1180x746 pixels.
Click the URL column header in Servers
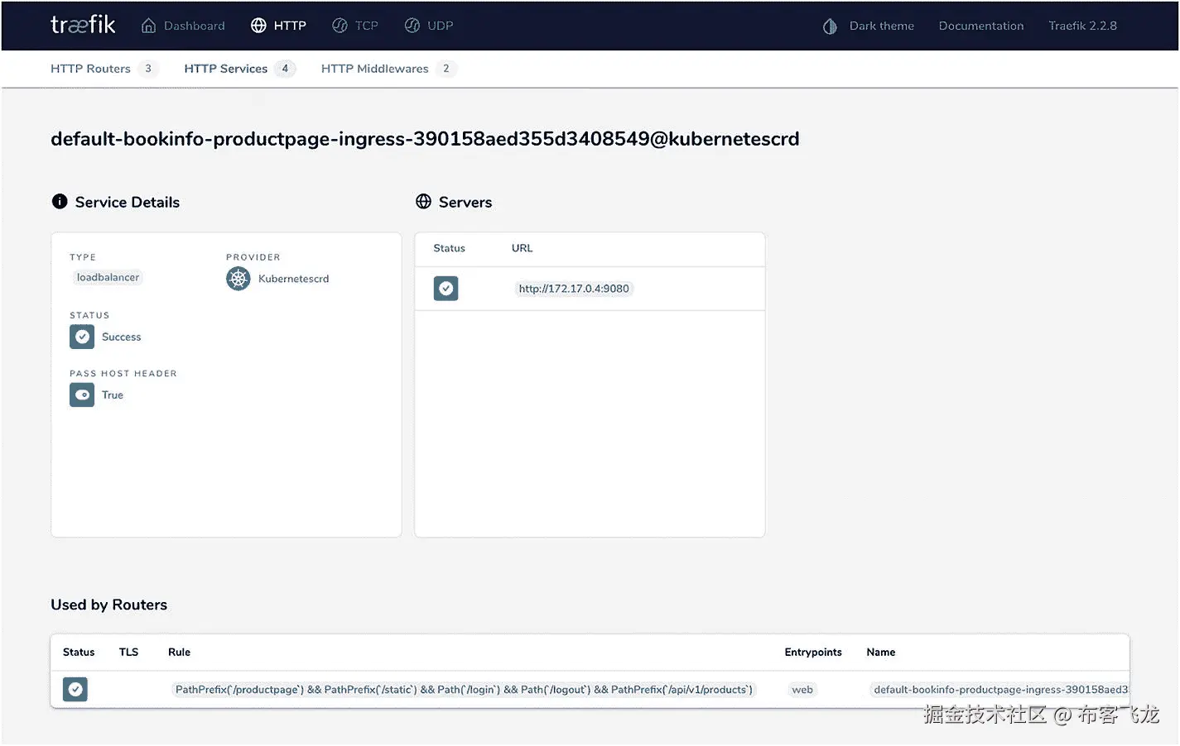tap(522, 248)
